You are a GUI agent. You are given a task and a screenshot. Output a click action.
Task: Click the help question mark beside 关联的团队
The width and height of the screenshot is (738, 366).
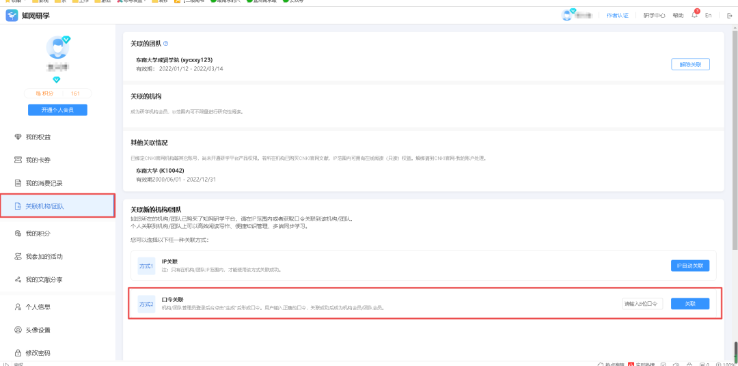click(x=165, y=44)
